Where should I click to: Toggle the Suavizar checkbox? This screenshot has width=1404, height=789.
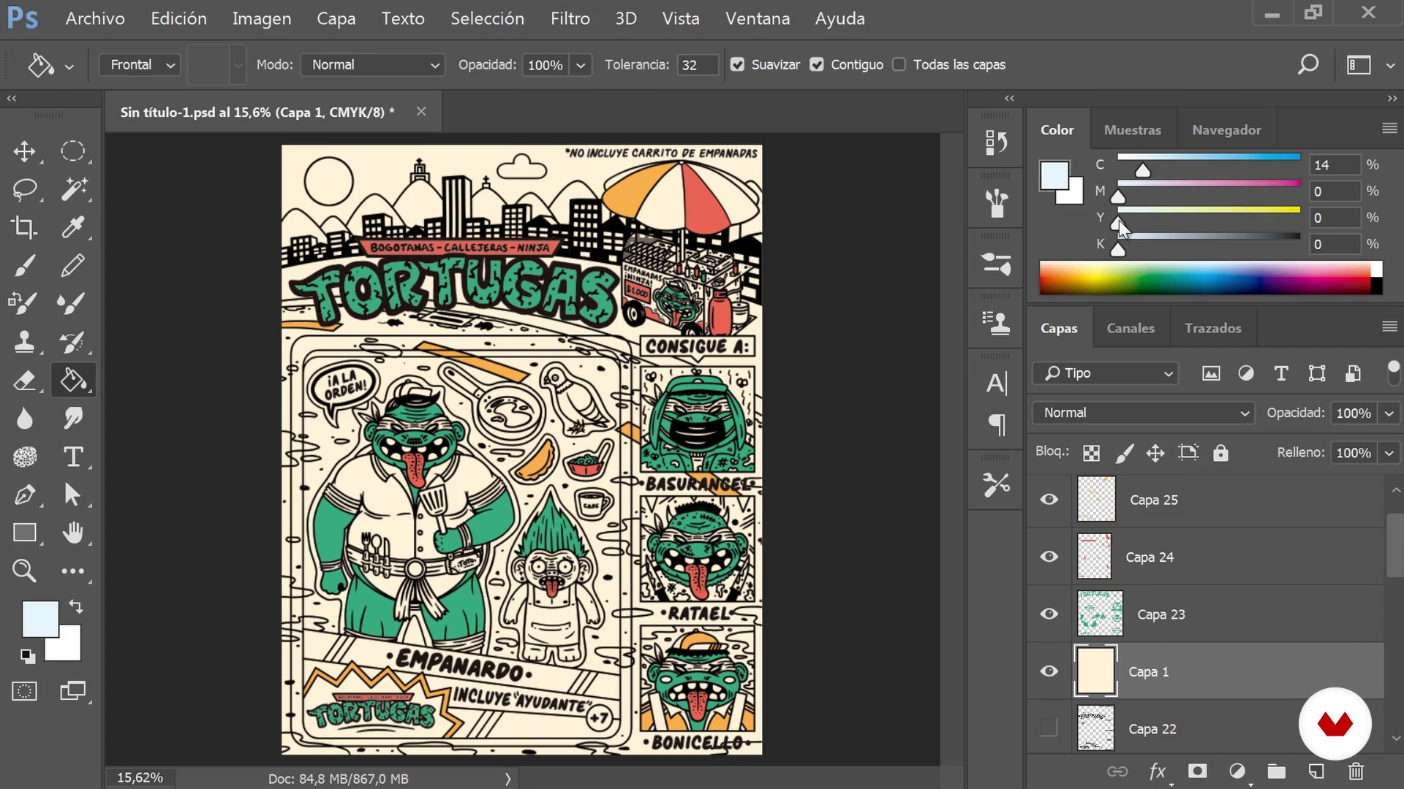737,64
